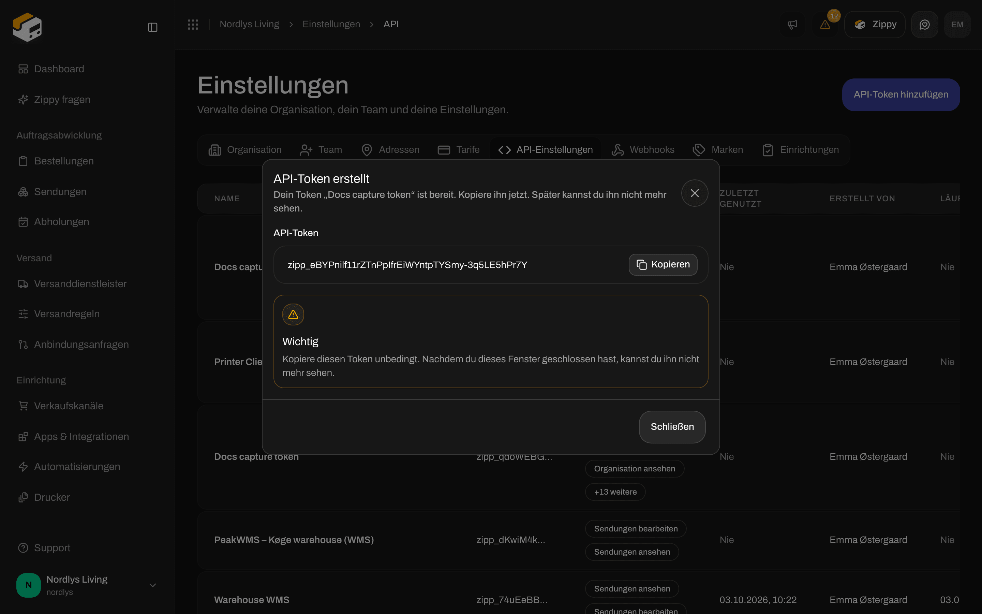The image size is (982, 614).
Task: Open the apps grid menu icon
Action: click(x=193, y=24)
